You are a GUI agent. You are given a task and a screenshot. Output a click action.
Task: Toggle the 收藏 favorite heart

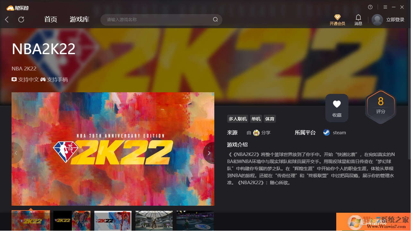click(337, 104)
